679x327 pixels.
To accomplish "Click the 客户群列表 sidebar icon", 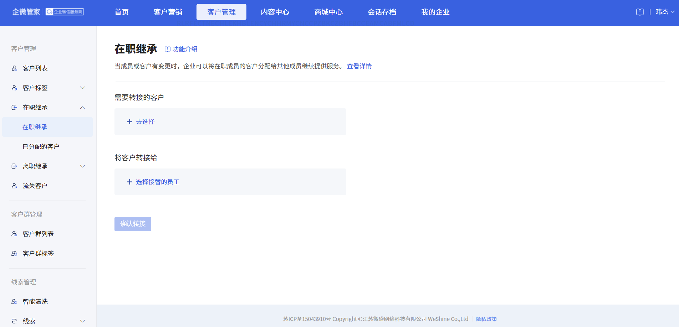I will point(14,234).
